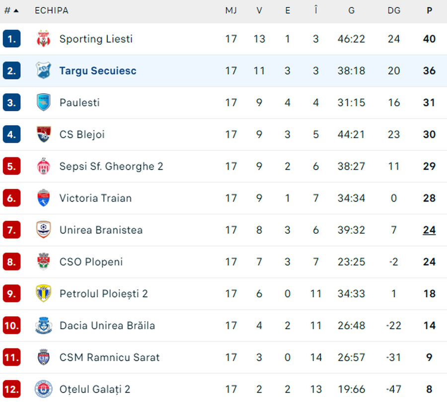Sort standings by the DG column header
447x402 pixels.
coord(394,10)
